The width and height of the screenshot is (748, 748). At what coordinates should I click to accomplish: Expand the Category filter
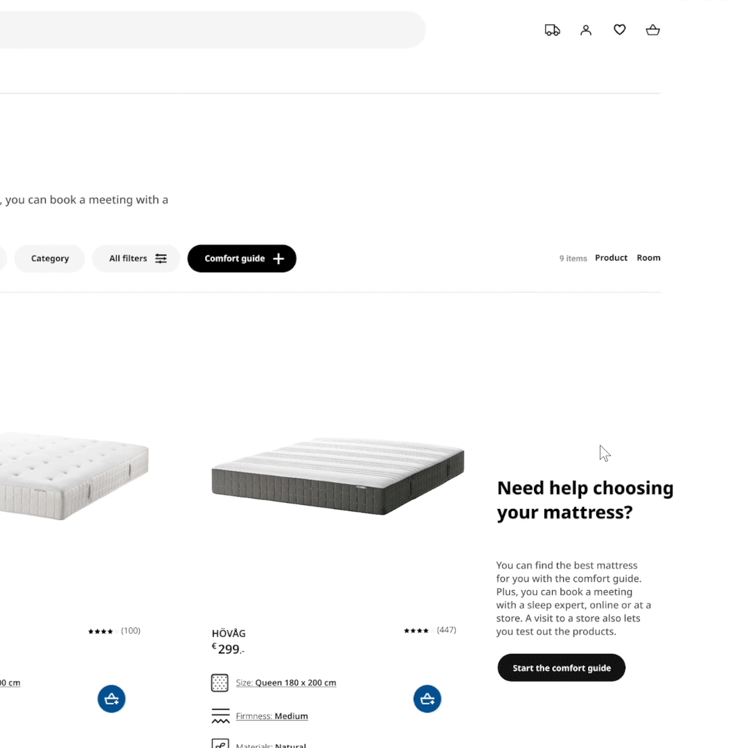[x=50, y=258]
